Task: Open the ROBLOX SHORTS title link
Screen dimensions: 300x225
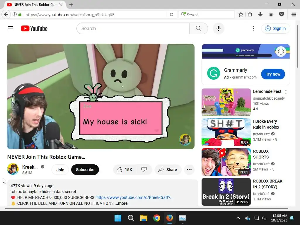Action: click(x=261, y=154)
